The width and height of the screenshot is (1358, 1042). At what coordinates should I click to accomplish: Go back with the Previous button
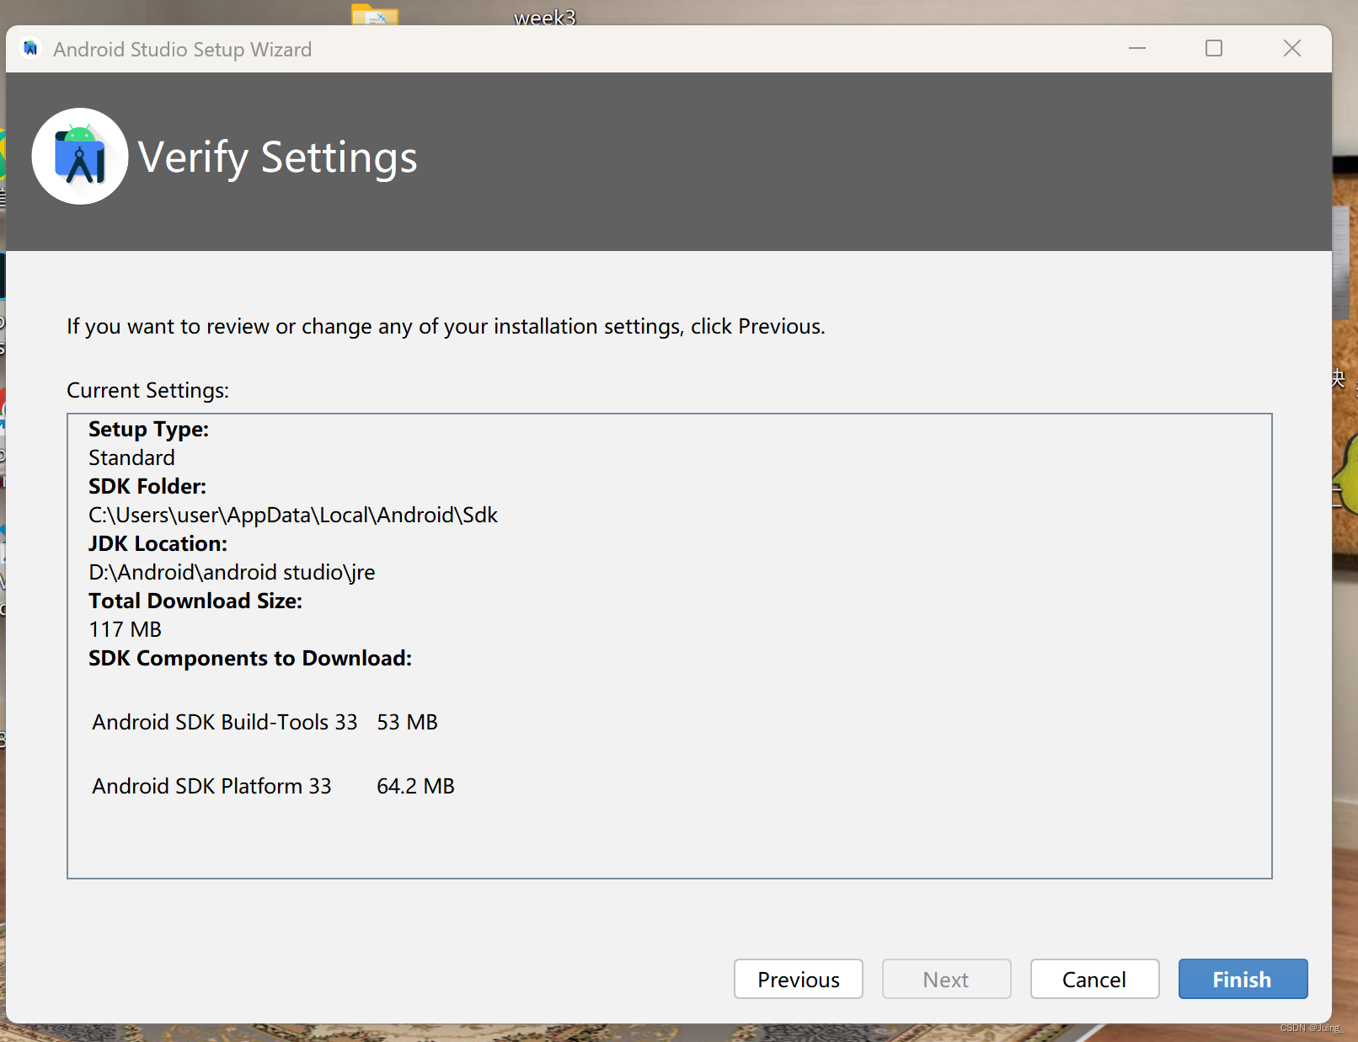pyautogui.click(x=798, y=979)
